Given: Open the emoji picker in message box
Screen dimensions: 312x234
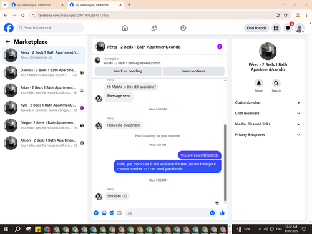Looking at the screenshot, I should click(x=212, y=213).
